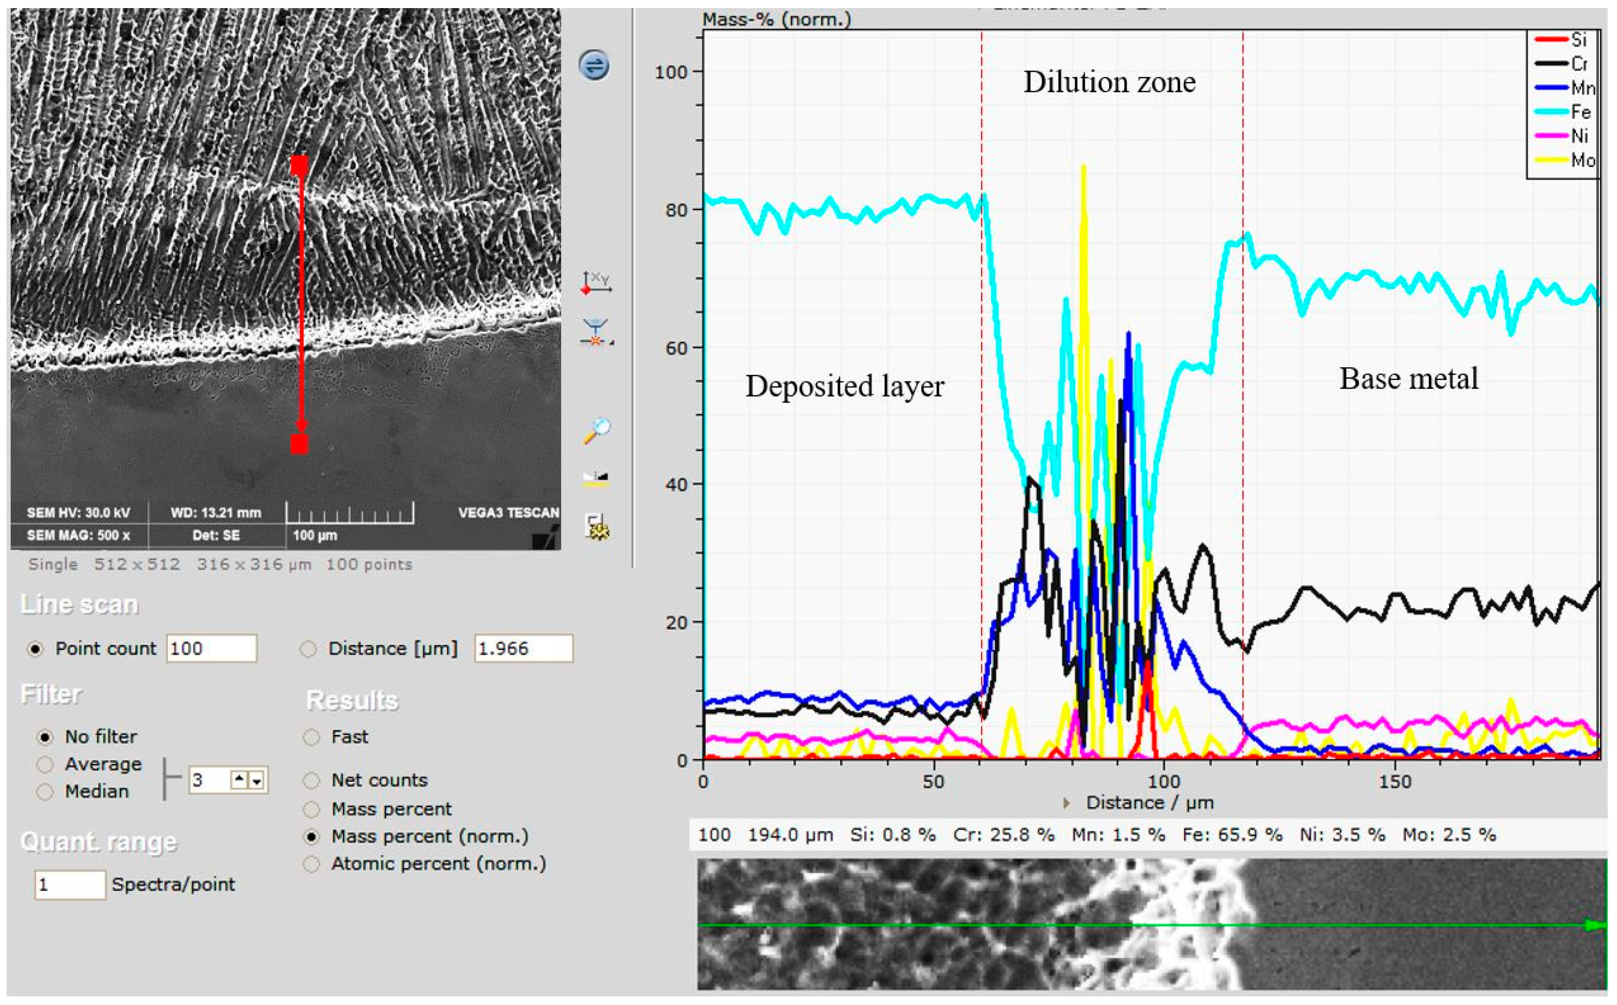This screenshot has height=1005, width=1617.
Task: Select Net counts results option
Action: click(311, 780)
